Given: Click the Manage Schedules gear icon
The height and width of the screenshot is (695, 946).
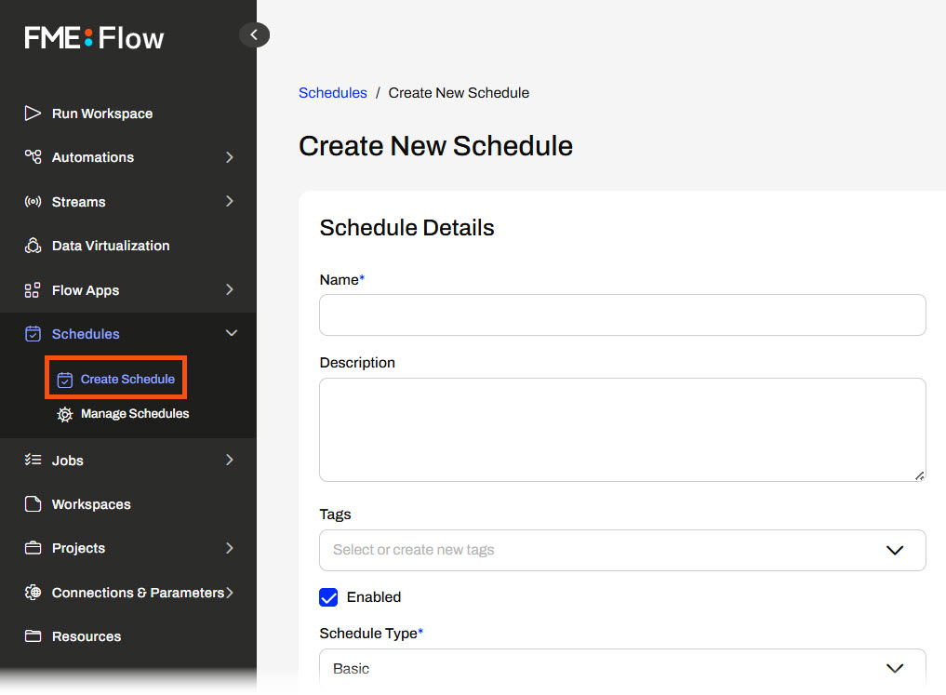Looking at the screenshot, I should [64, 414].
